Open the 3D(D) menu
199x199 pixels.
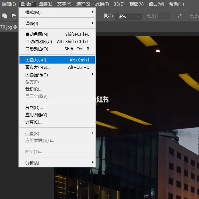(x=119, y=4)
